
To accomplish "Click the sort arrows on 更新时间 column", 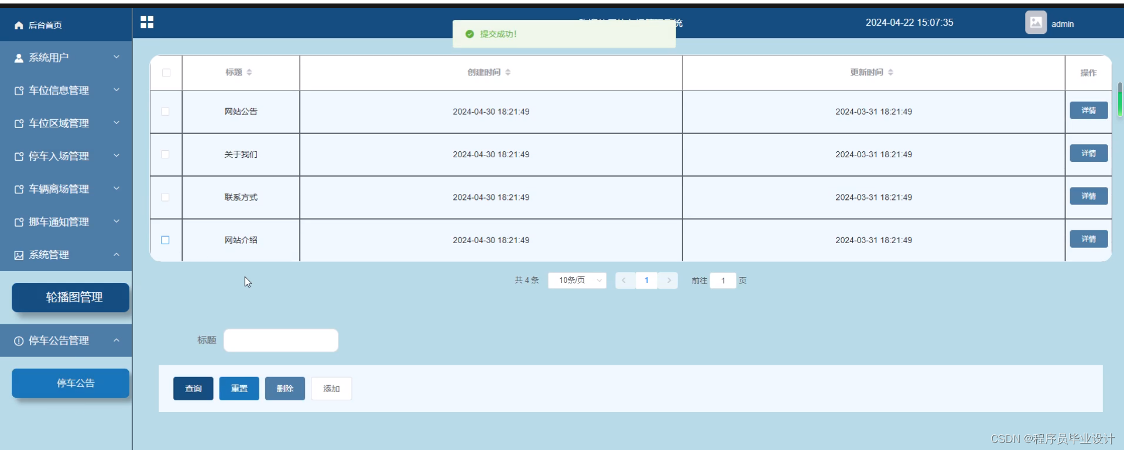I will tap(890, 72).
